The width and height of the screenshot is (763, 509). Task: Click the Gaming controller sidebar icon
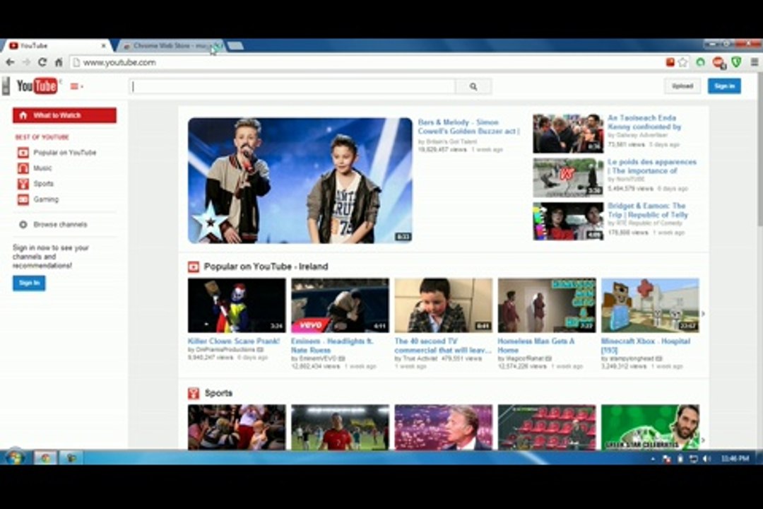pos(23,199)
